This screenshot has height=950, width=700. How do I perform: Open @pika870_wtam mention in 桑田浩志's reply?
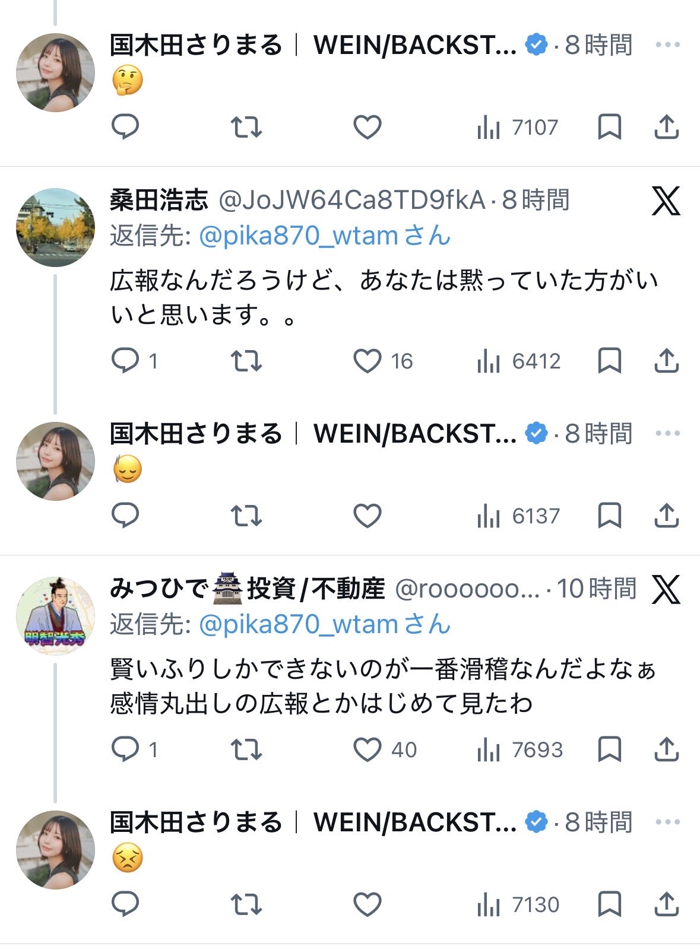coord(298,236)
